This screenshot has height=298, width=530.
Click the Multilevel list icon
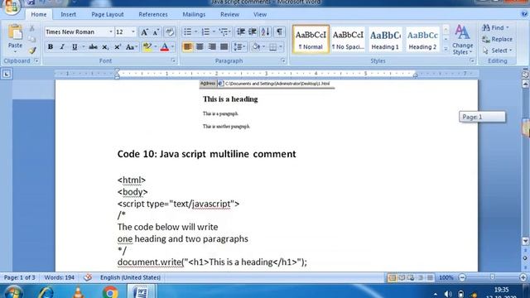[224, 32]
